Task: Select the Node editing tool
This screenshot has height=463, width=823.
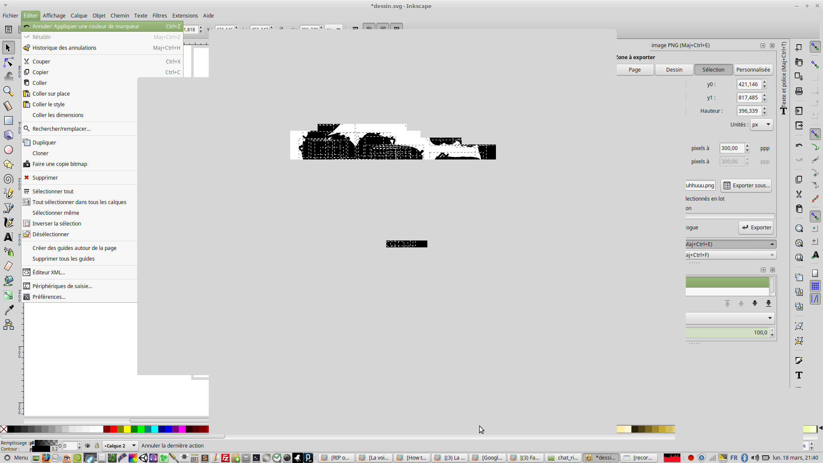Action: (8, 62)
